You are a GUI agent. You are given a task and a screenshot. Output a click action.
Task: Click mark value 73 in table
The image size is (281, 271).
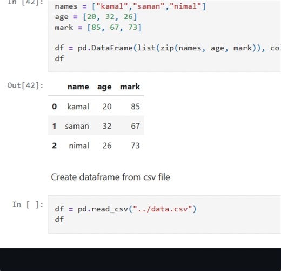(135, 146)
